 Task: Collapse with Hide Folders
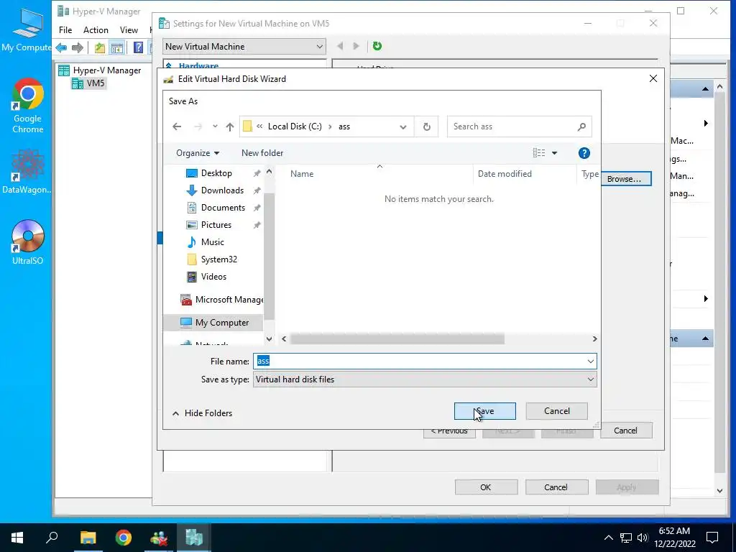click(202, 413)
